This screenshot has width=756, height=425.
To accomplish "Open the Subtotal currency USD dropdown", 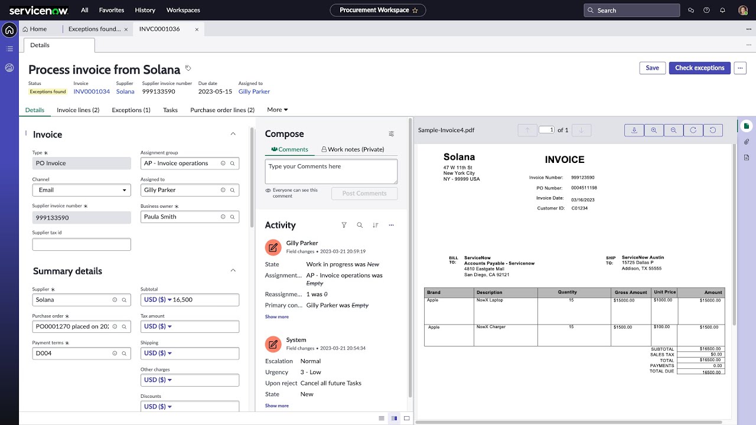I will point(155,299).
